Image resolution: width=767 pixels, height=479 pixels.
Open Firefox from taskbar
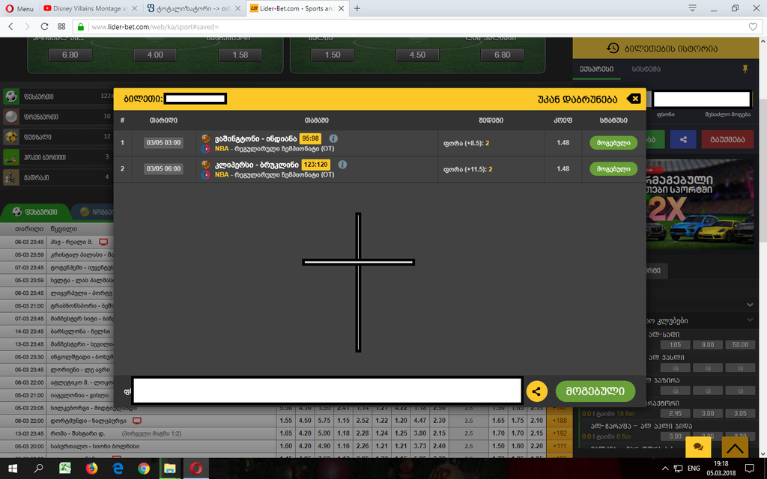(91, 469)
